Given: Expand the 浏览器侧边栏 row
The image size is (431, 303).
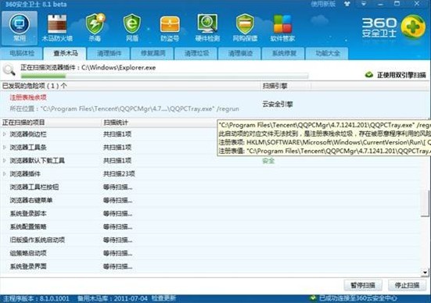Looking at the screenshot, I should coord(5,134).
